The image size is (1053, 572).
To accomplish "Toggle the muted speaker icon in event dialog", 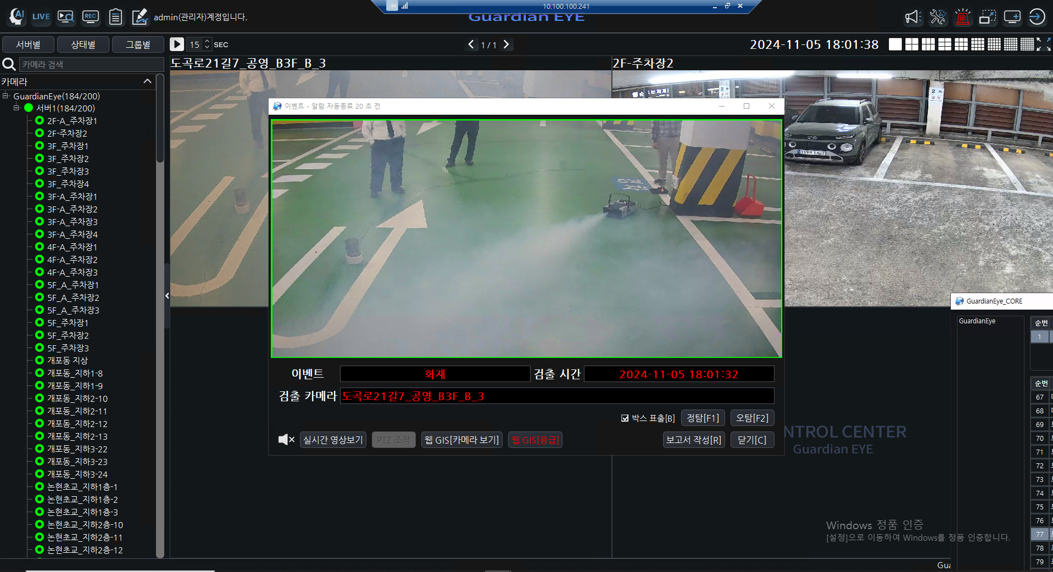I will tap(286, 440).
